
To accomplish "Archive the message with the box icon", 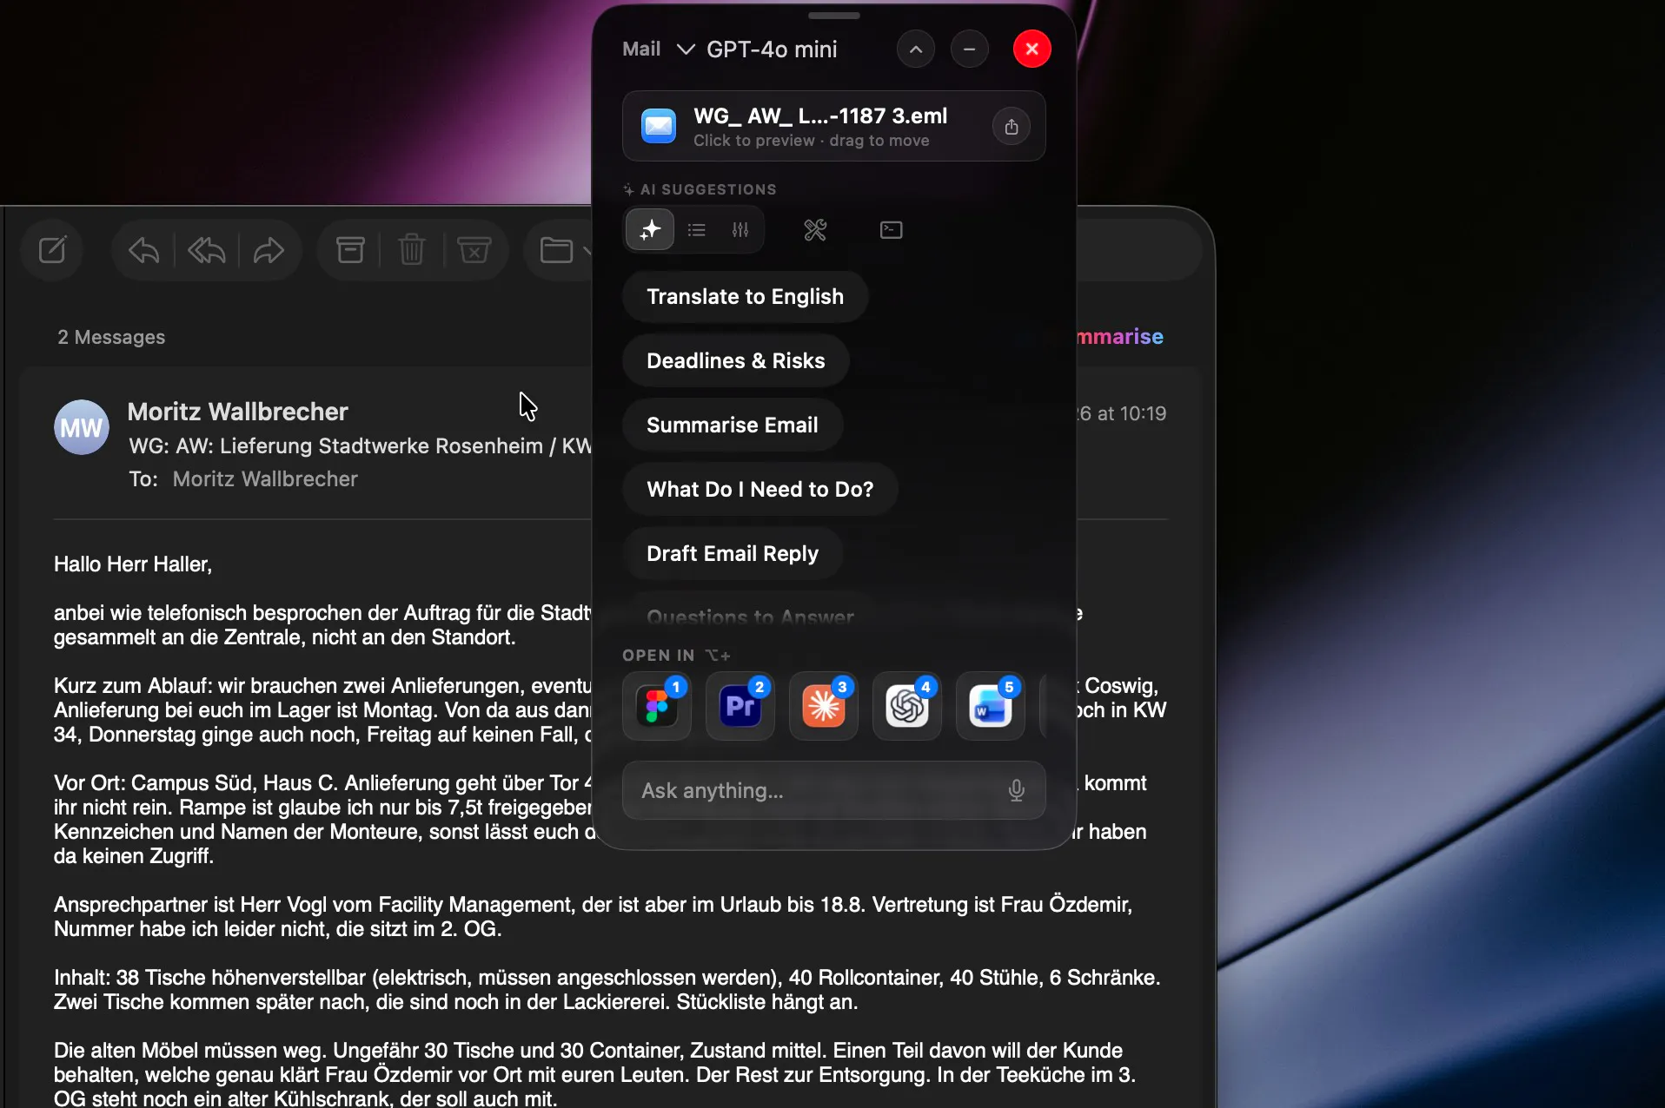I will pos(350,250).
